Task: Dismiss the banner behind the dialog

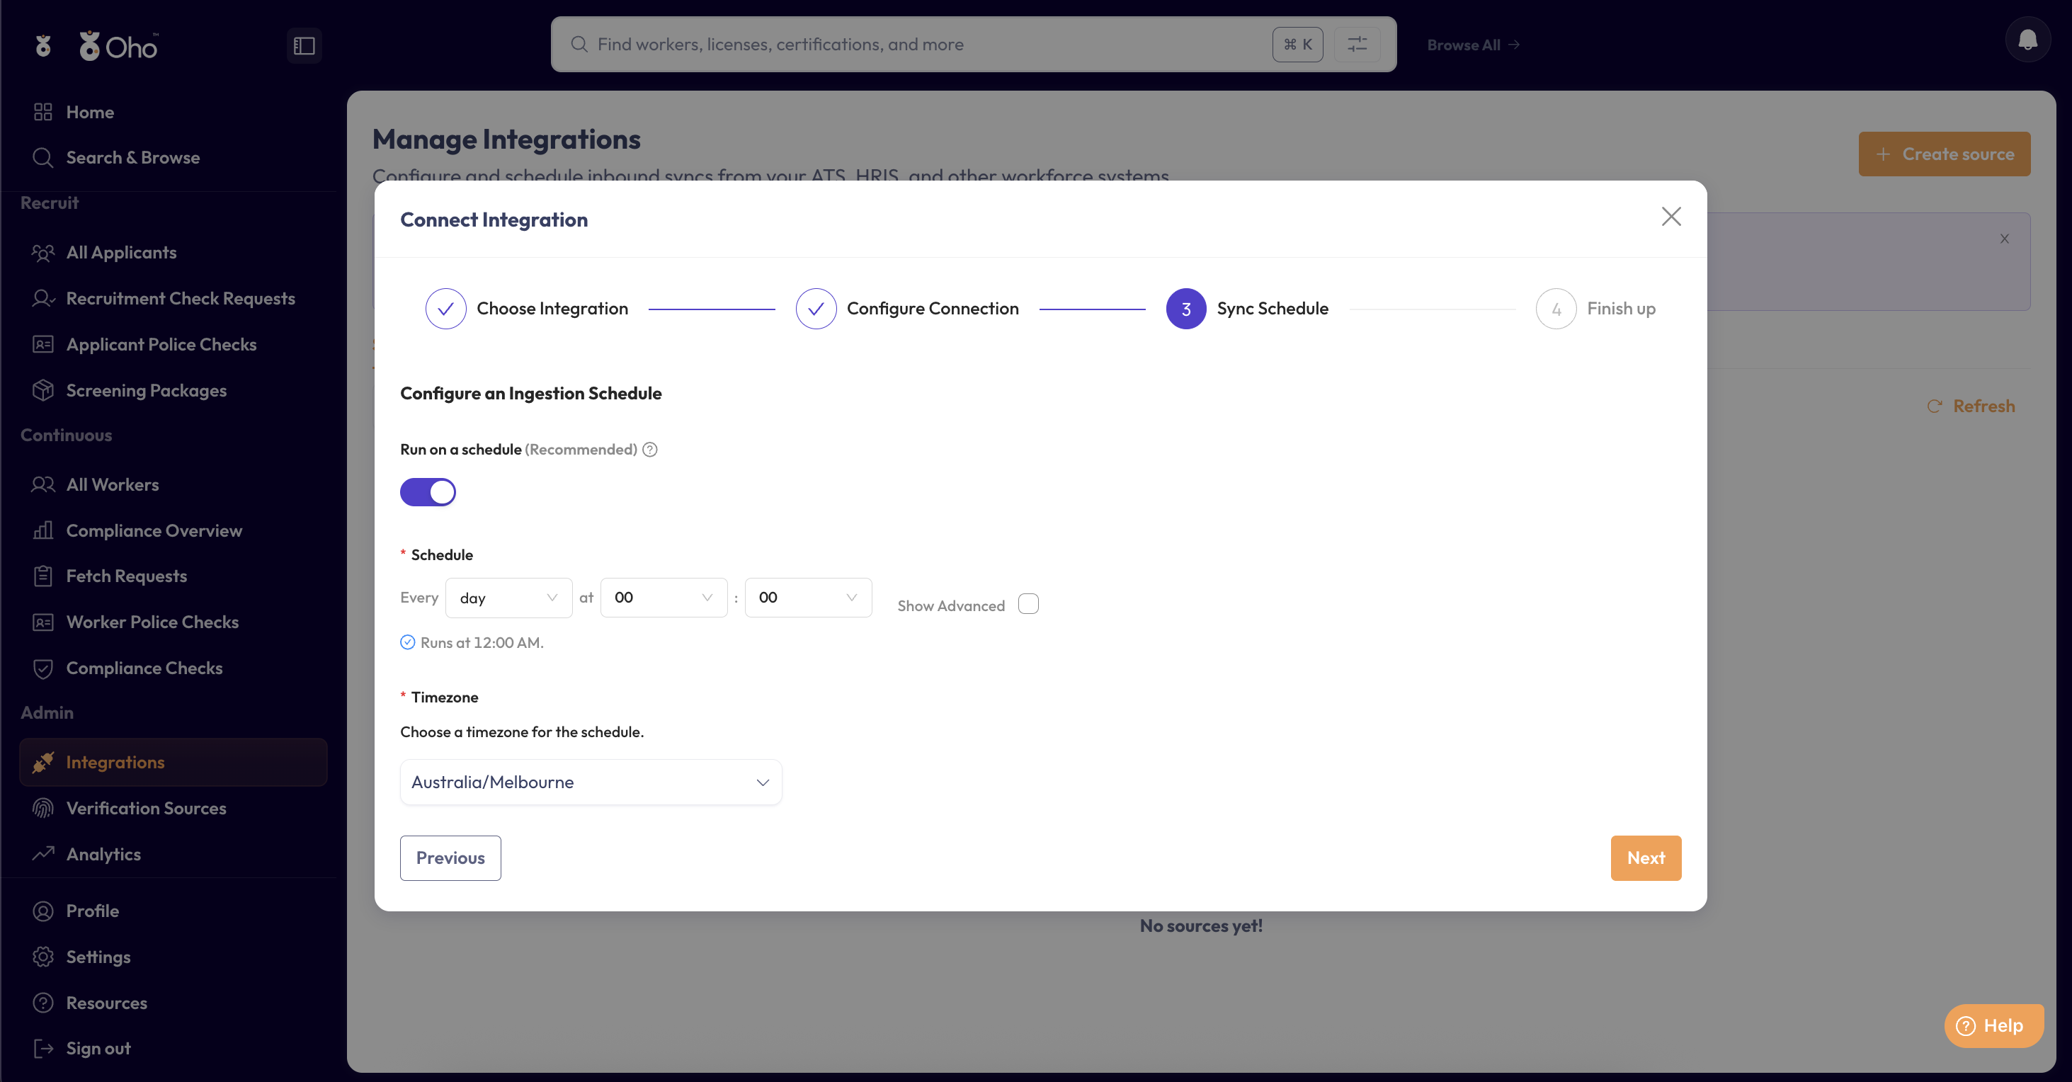Action: point(2003,238)
